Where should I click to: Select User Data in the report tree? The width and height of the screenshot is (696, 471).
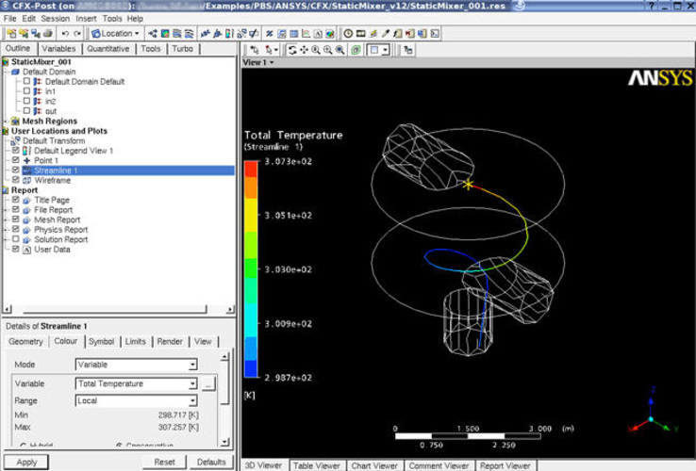click(52, 250)
